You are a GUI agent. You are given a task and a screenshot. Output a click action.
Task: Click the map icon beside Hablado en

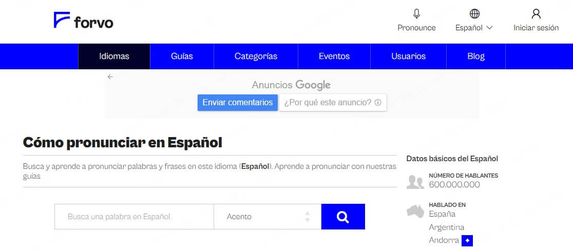click(415, 211)
